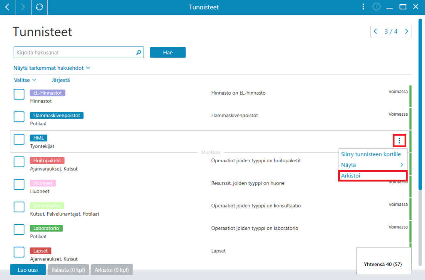Image resolution: width=425 pixels, height=280 pixels.
Task: Expand the Näytä submenu arrow
Action: (402, 165)
